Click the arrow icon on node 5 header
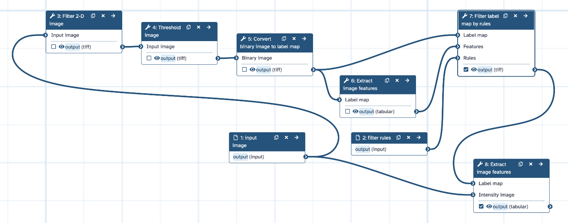 pos(304,39)
